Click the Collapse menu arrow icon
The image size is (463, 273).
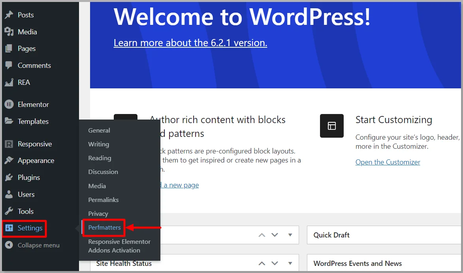[x=9, y=245]
